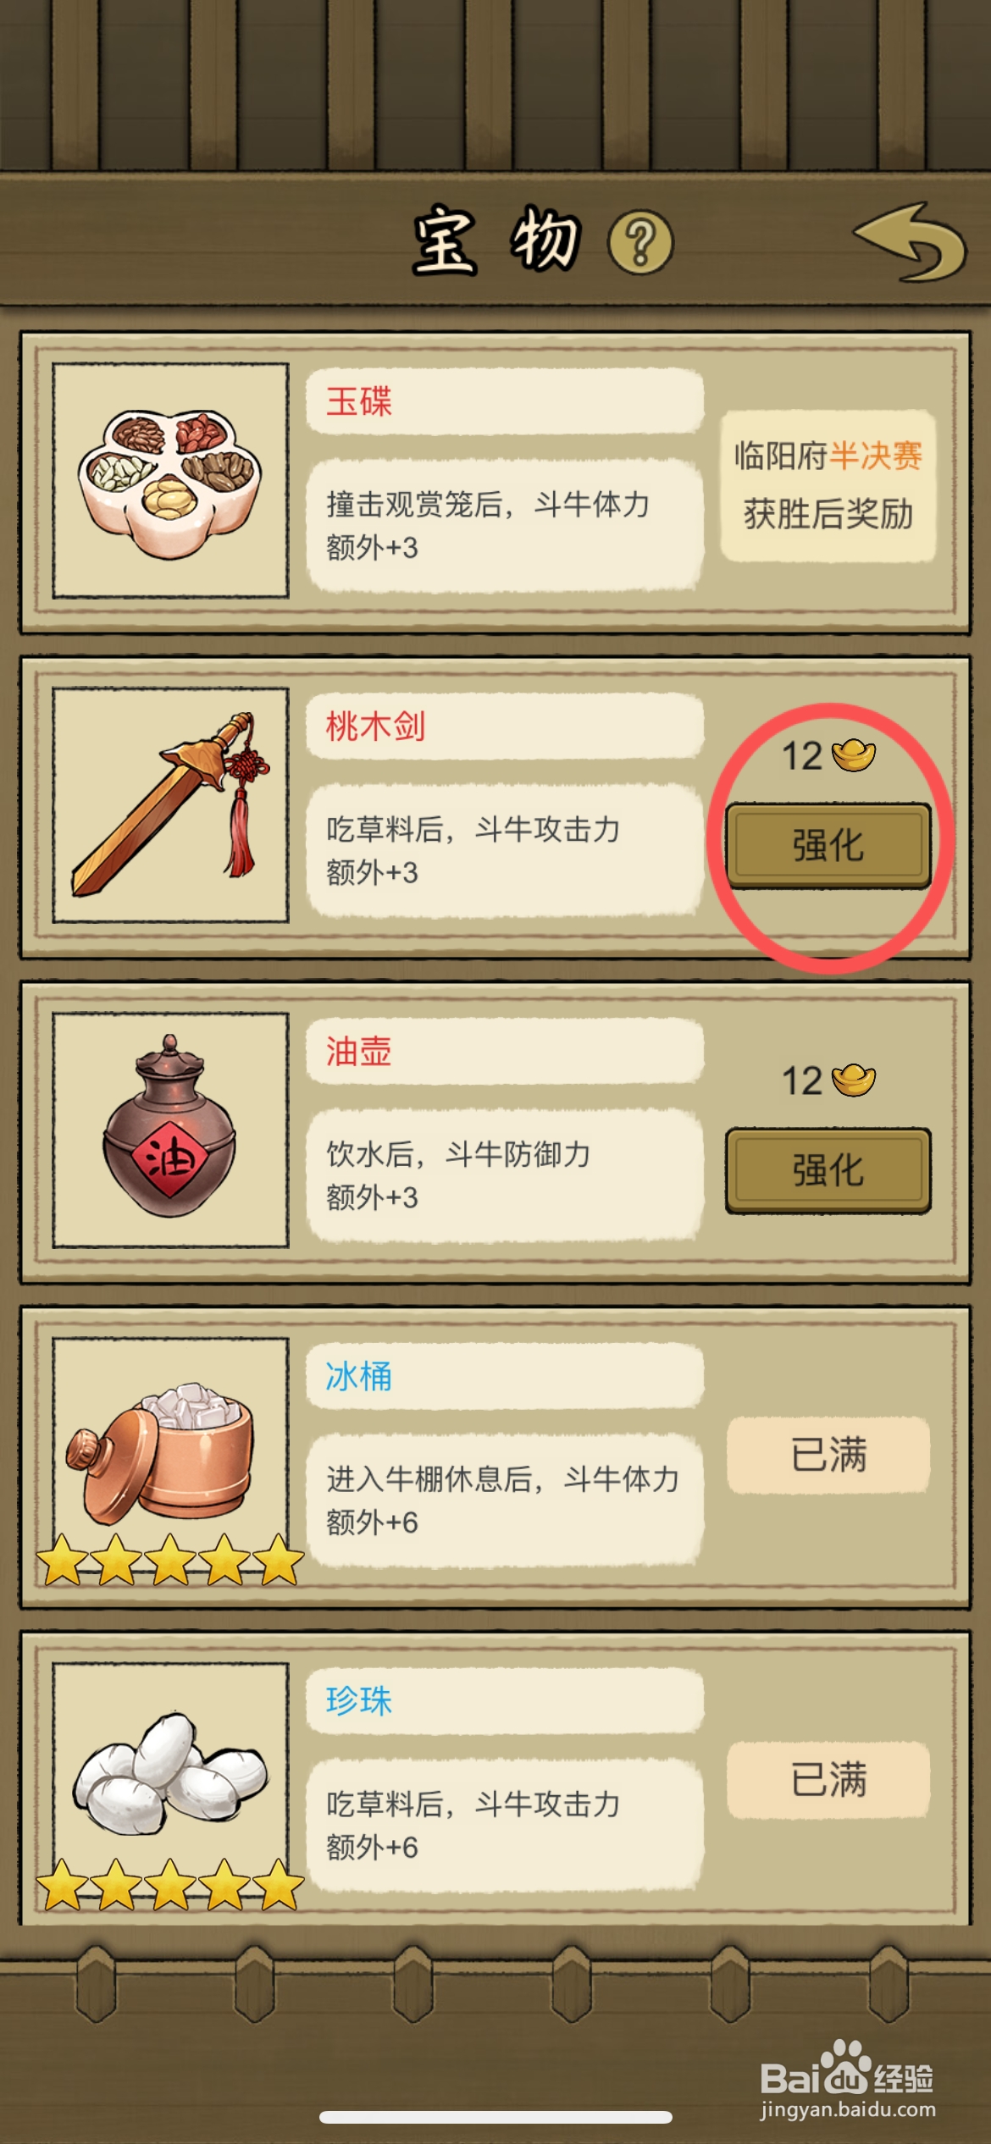Tap the 桃木剑 wooden sword icon
This screenshot has height=2144, width=991.
click(x=170, y=805)
